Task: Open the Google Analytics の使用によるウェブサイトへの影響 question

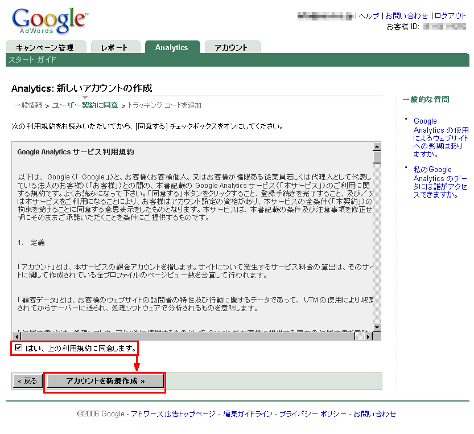Action: (441, 137)
